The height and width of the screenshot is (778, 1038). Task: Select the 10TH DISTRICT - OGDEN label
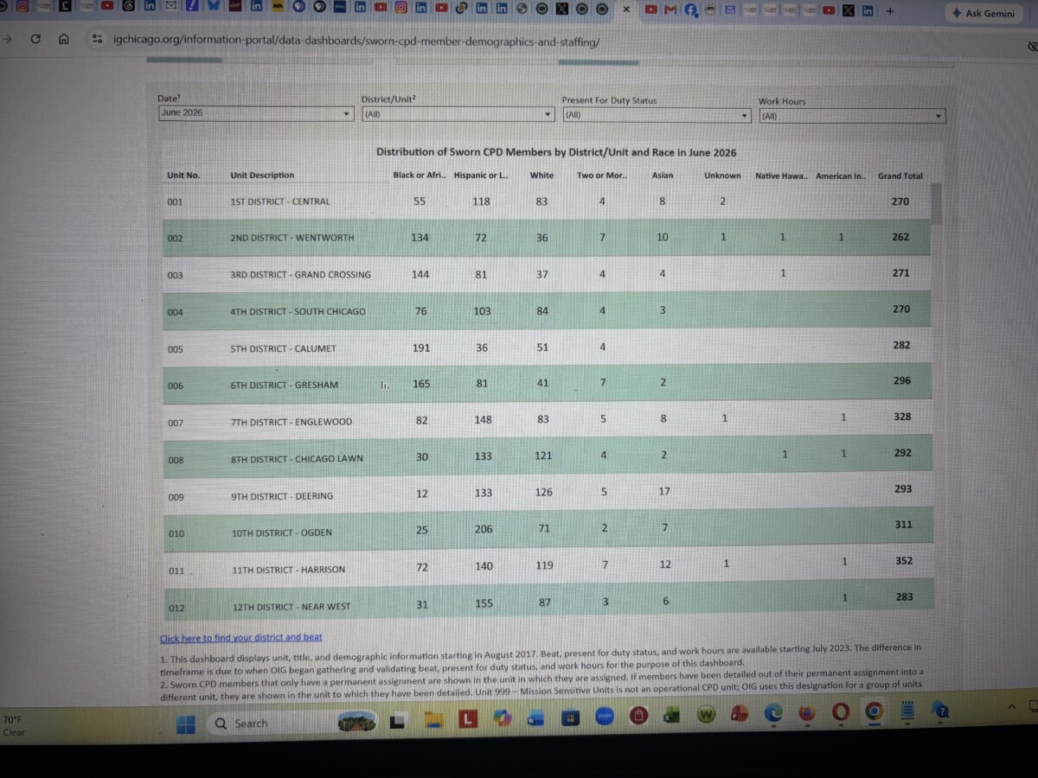click(x=281, y=533)
